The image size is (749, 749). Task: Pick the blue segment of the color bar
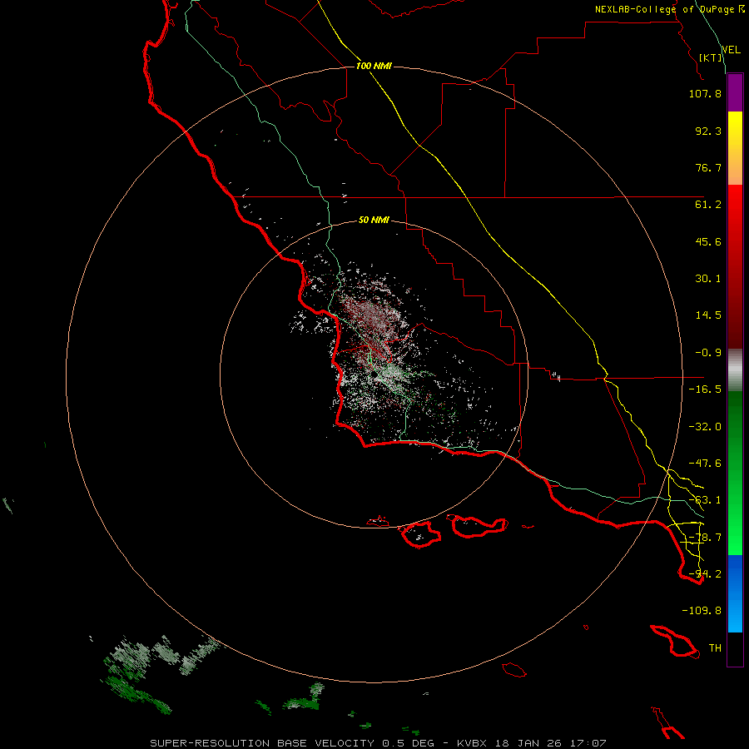coord(735,593)
